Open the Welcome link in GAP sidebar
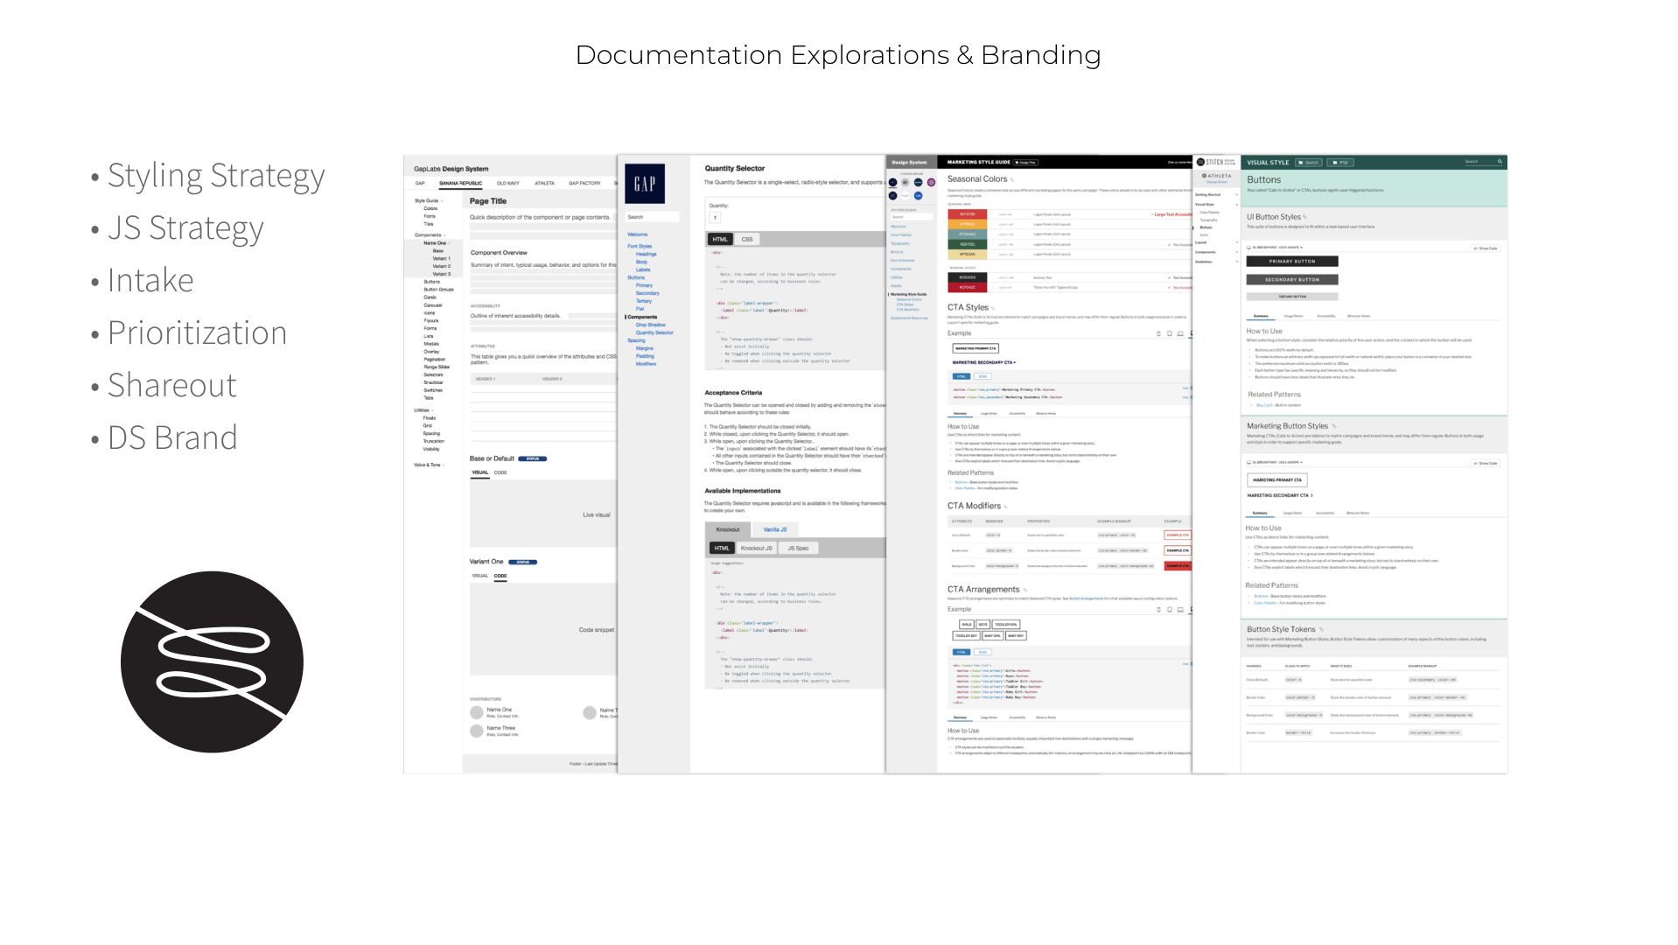The width and height of the screenshot is (1678, 945). click(x=638, y=234)
